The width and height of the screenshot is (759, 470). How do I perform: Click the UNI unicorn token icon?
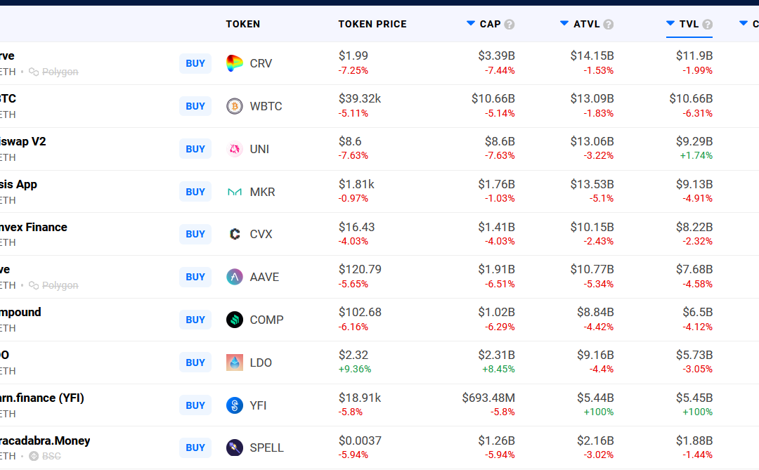(x=235, y=149)
